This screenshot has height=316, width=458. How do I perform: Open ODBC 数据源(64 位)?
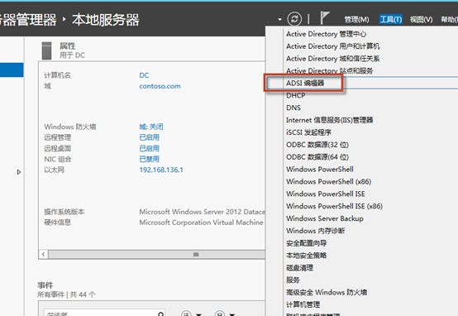pyautogui.click(x=317, y=157)
